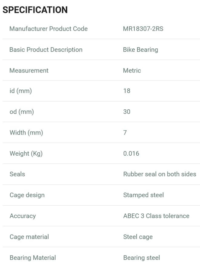The image size is (200, 265).
Task: Click the inner diameter value 18
Action: [127, 91]
